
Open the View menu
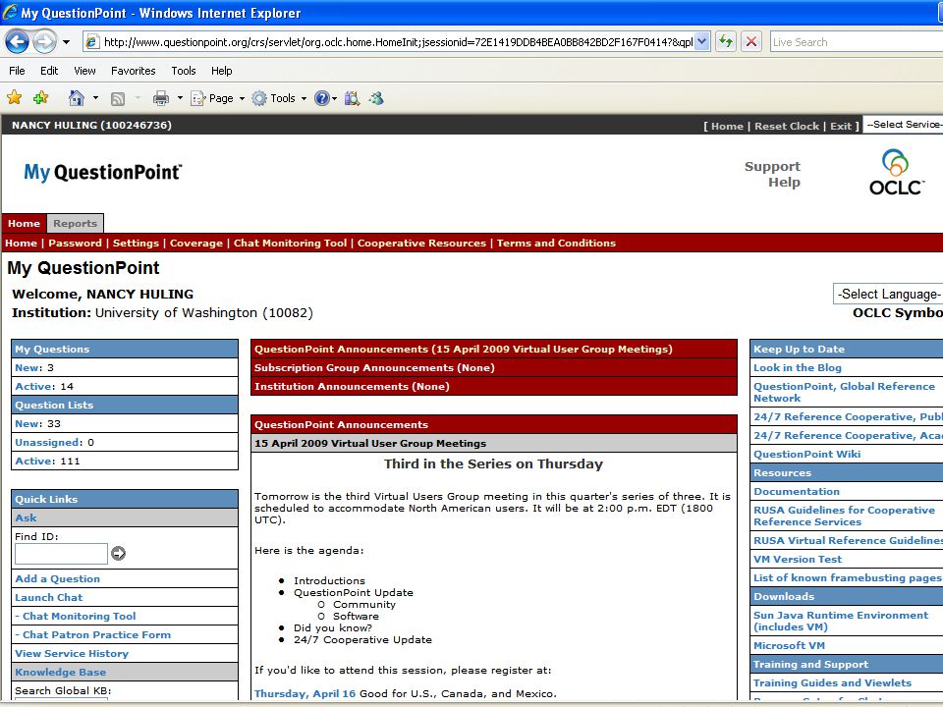click(x=84, y=71)
